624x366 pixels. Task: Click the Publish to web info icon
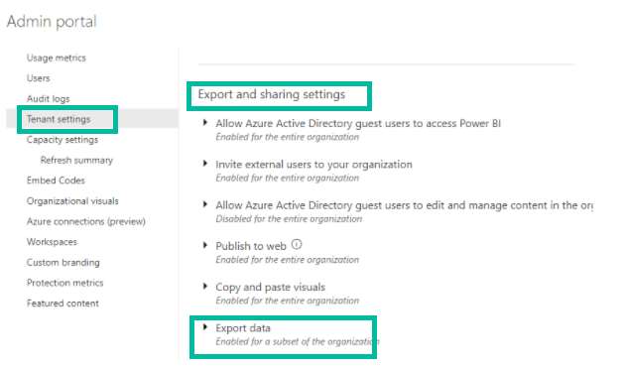point(297,244)
